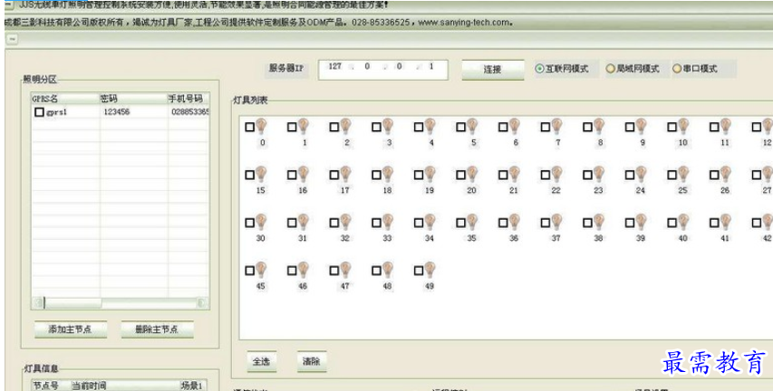Select the lamp bulb icon numbered 9
The height and width of the screenshot is (391, 773).
[641, 126]
